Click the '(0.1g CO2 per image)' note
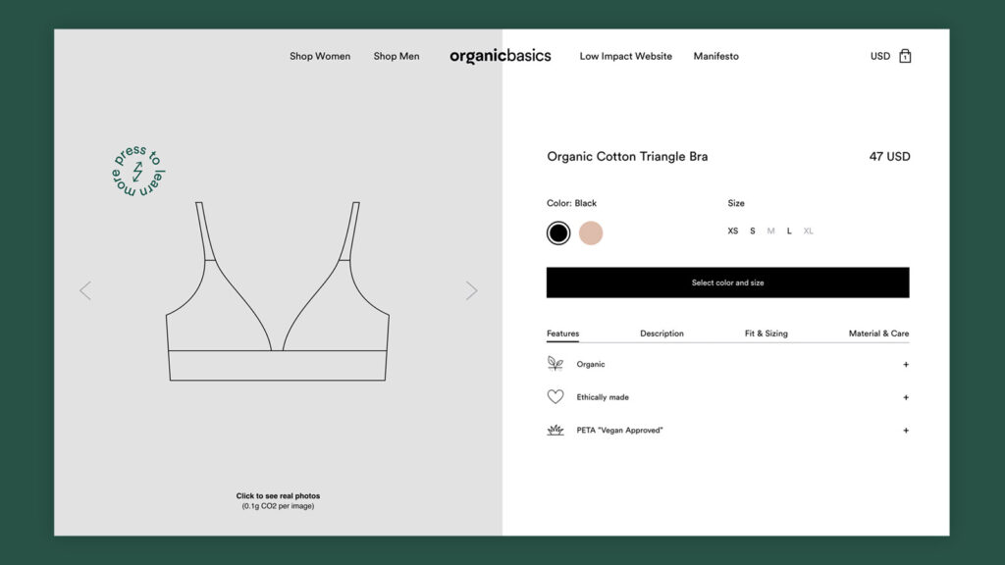 (x=278, y=506)
